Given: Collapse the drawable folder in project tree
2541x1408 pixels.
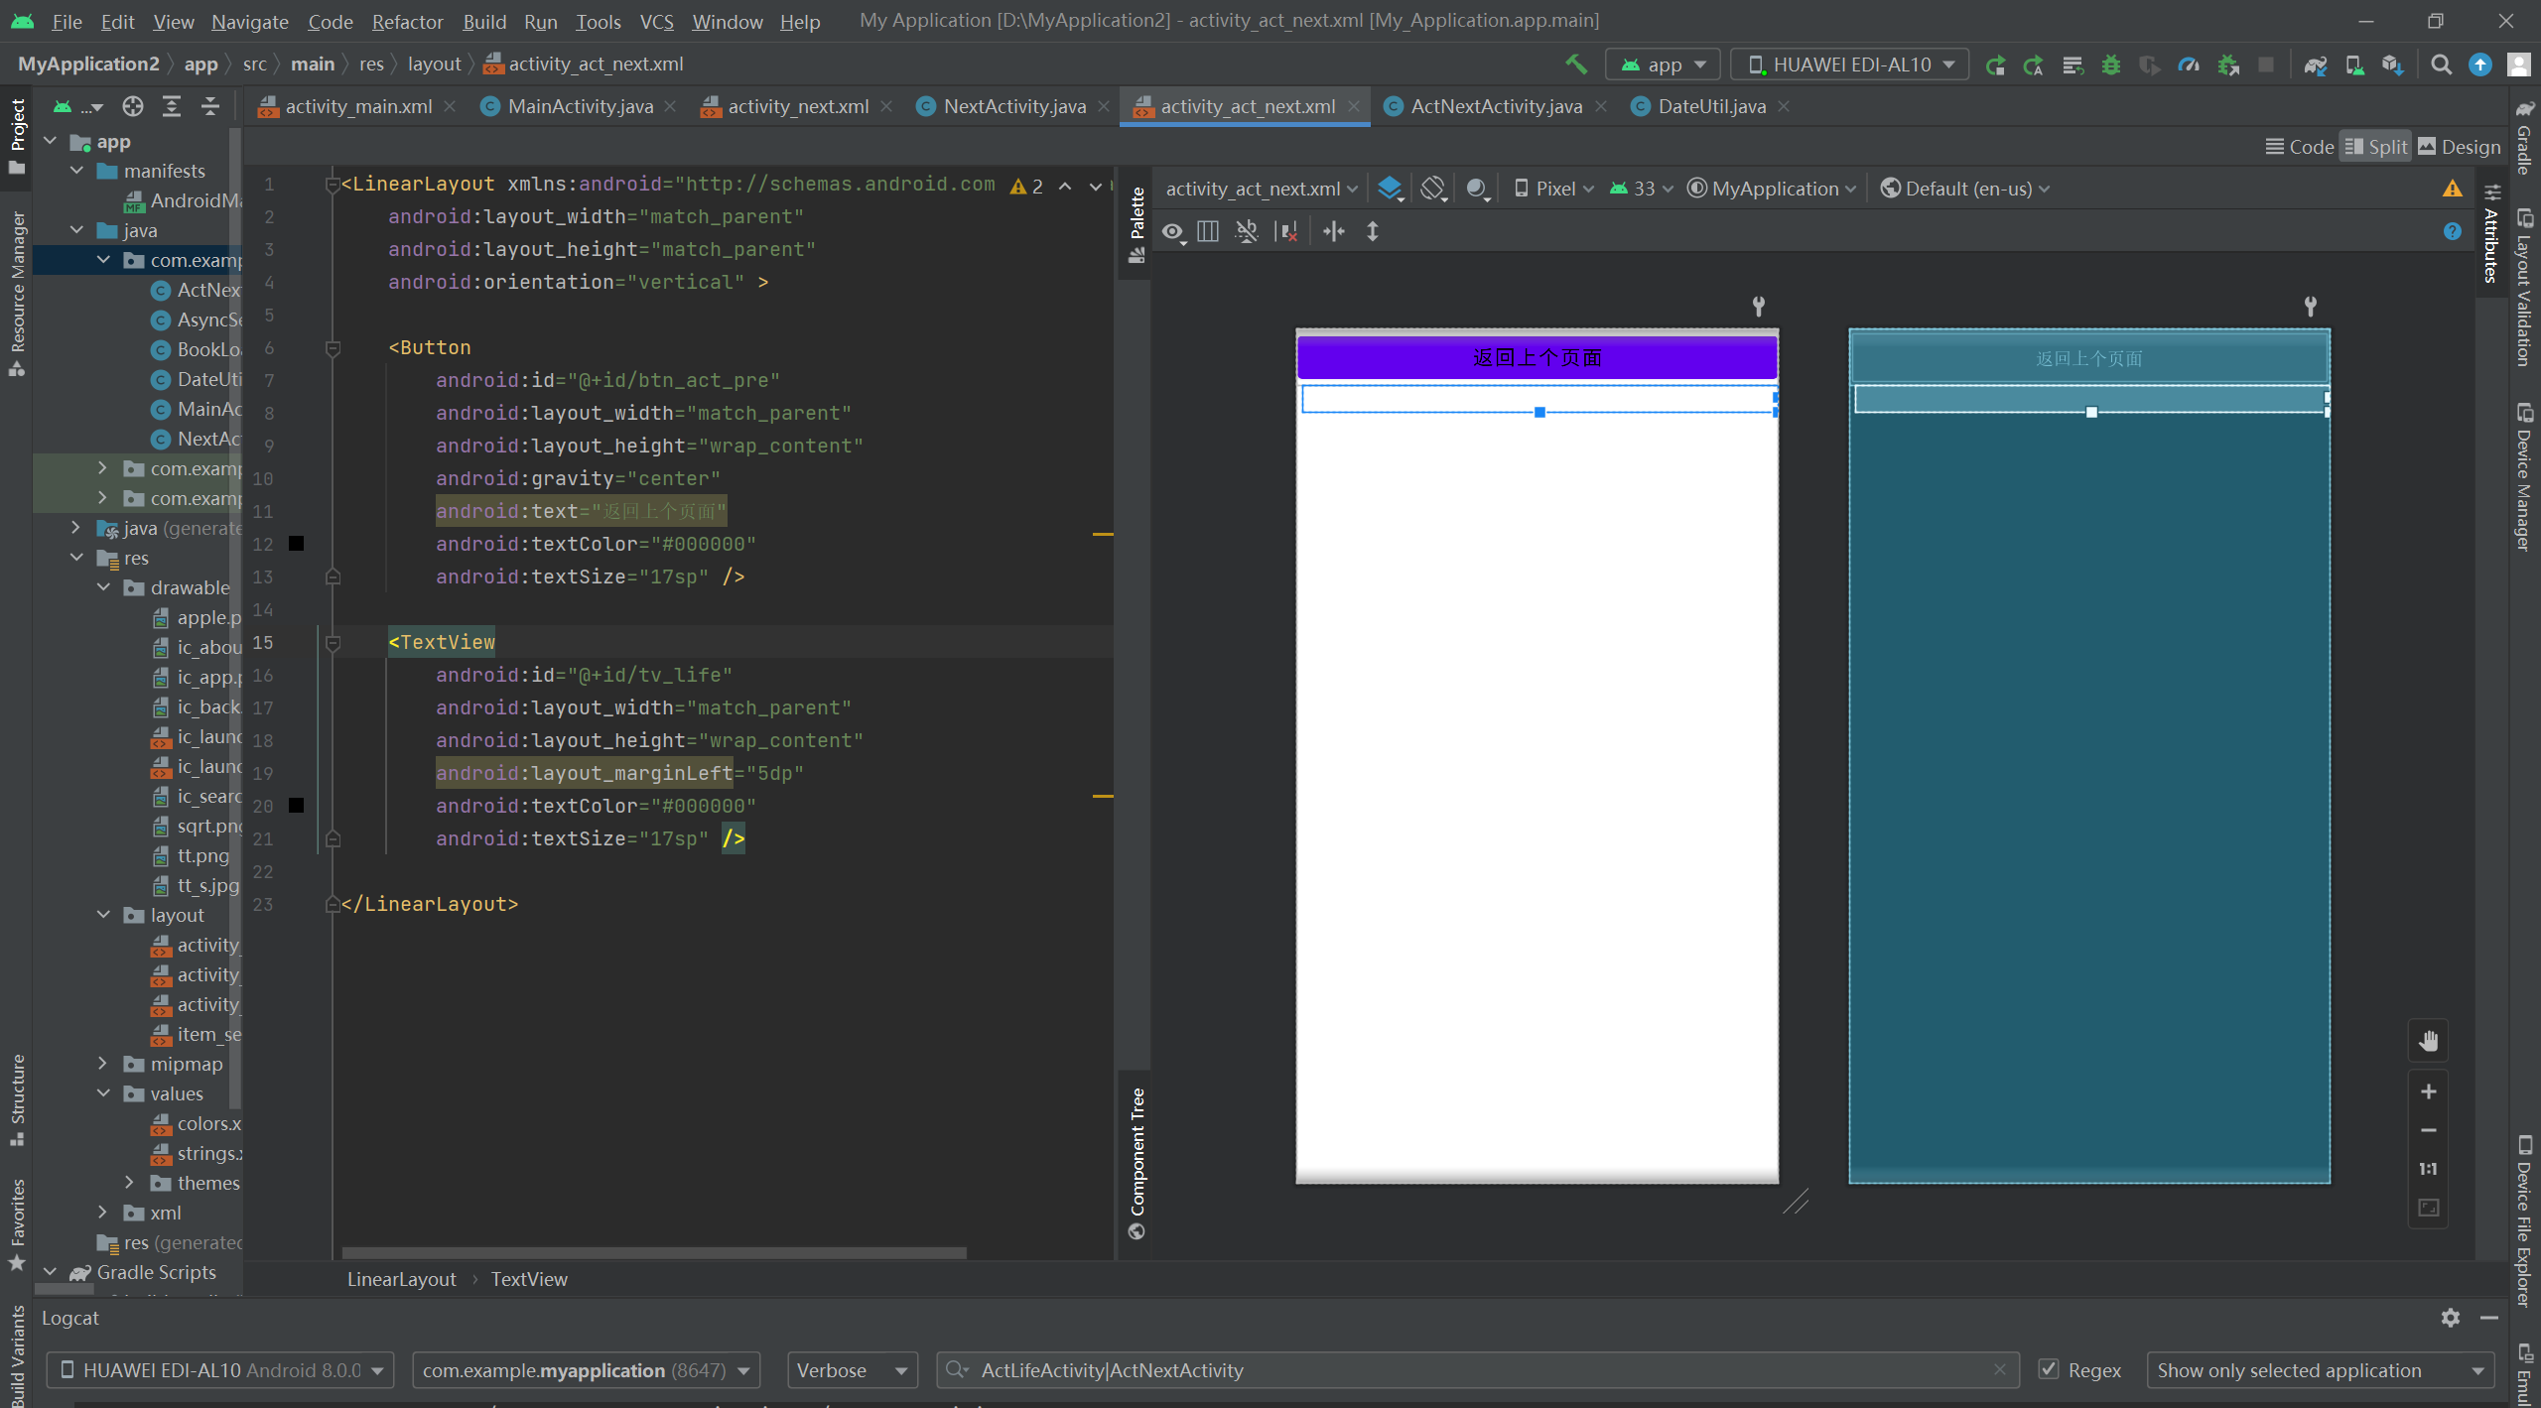Looking at the screenshot, I should (x=103, y=587).
